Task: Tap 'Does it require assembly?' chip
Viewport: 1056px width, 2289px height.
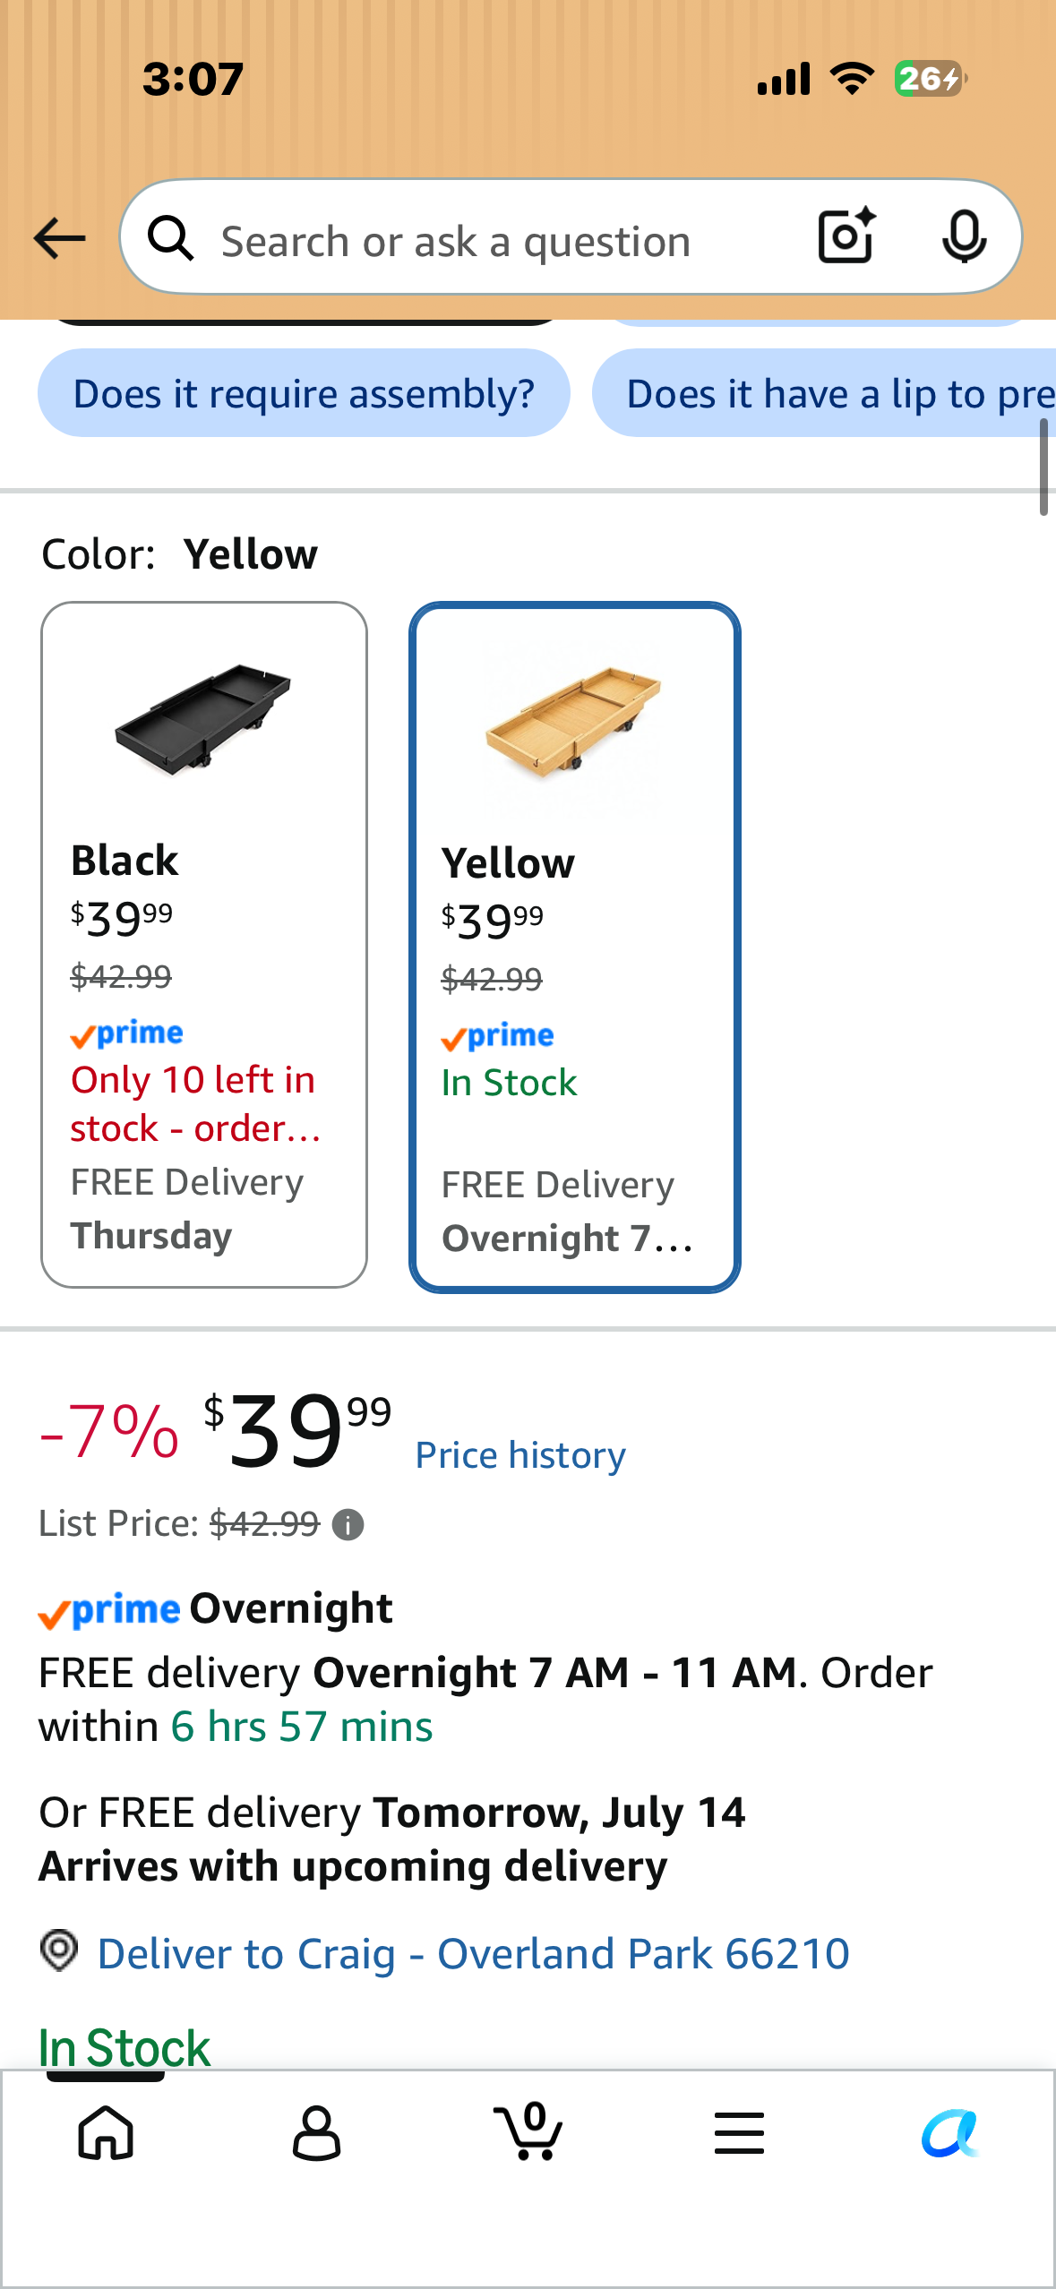Action: click(x=304, y=393)
